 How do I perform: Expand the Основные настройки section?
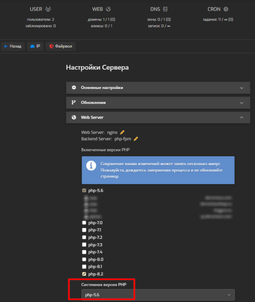click(158, 87)
